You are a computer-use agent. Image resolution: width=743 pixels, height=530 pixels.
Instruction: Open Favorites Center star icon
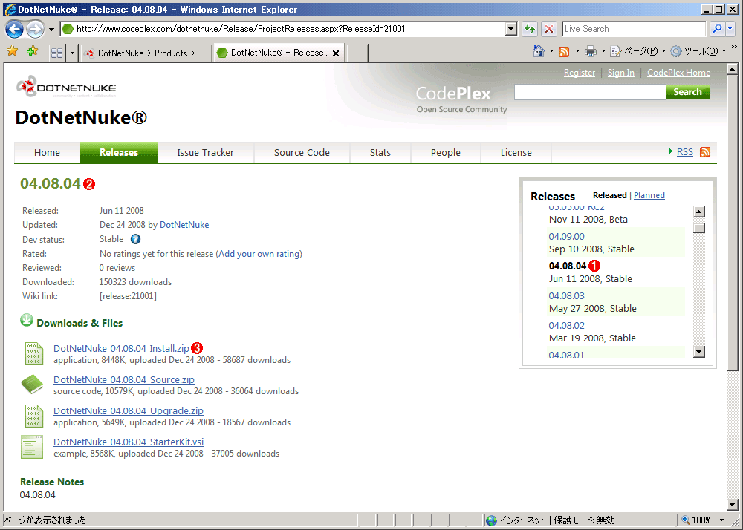click(13, 50)
